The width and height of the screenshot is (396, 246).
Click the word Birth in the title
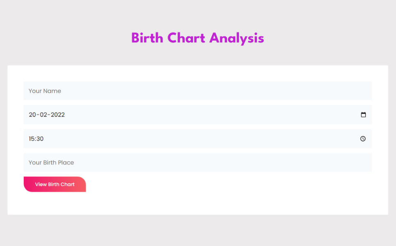(x=147, y=38)
